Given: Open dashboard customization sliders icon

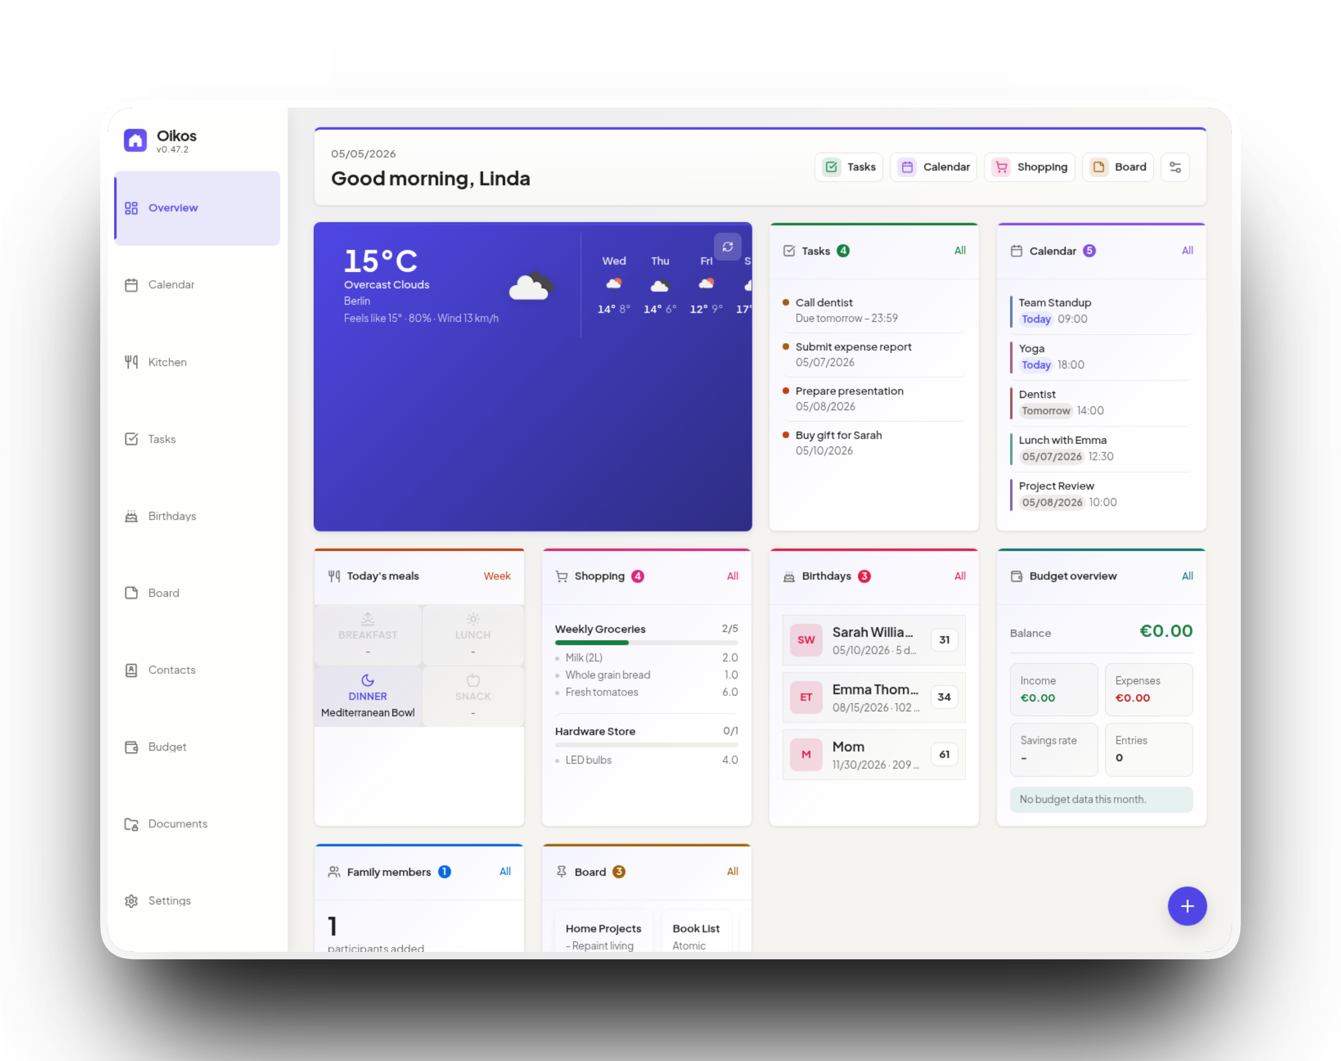Looking at the screenshot, I should coord(1175,167).
